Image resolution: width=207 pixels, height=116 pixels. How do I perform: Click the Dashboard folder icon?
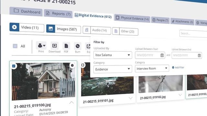tap(16, 11)
